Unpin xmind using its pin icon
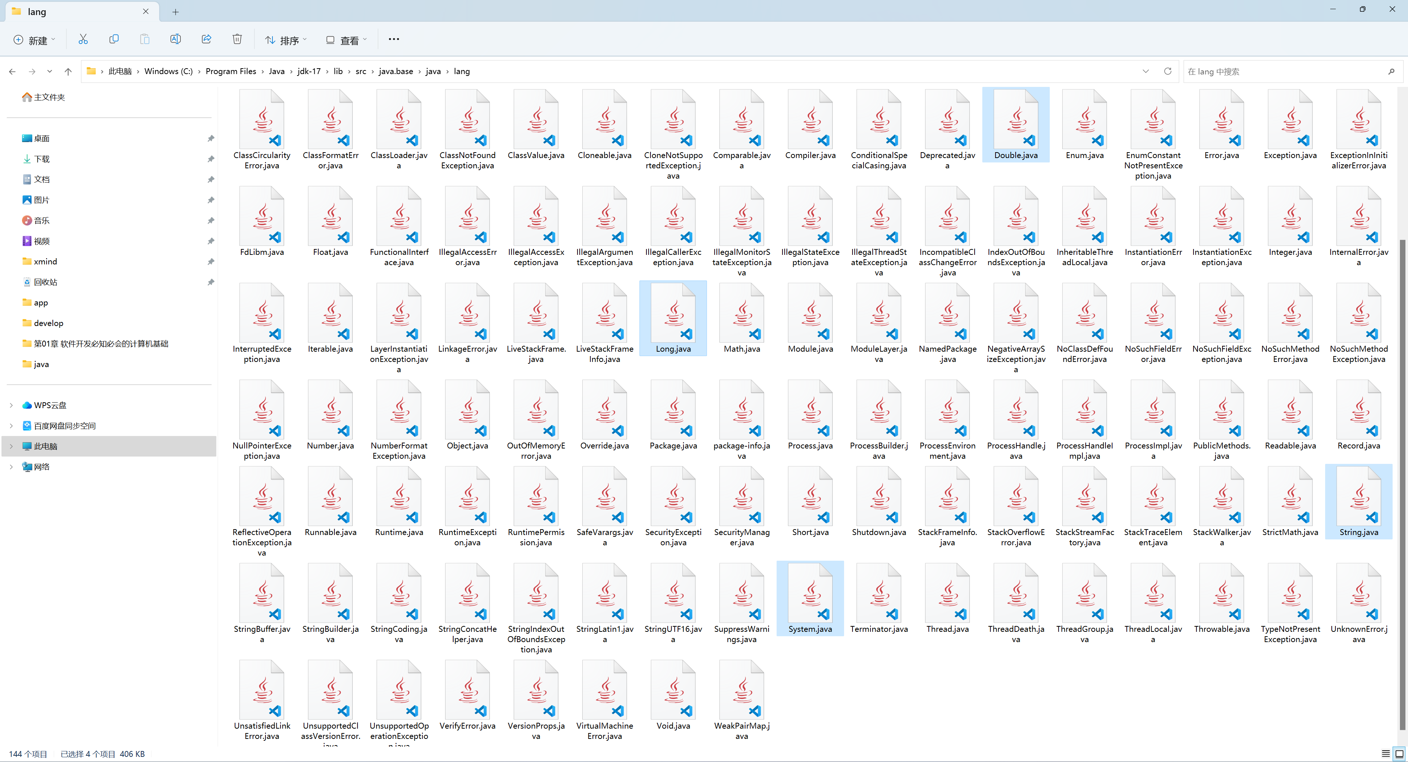This screenshot has height=762, width=1408. [x=210, y=262]
